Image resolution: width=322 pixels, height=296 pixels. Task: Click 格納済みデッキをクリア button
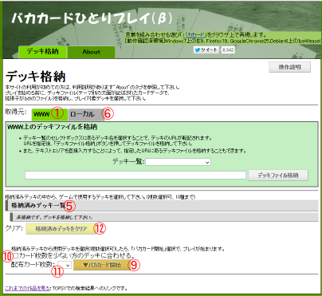61,228
